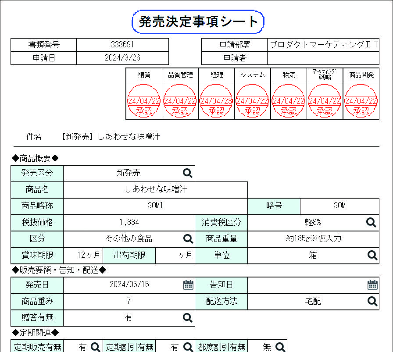Click the 経理 approval stamp dated 24/04/23
The height and width of the screenshot is (352, 393).
point(216,101)
